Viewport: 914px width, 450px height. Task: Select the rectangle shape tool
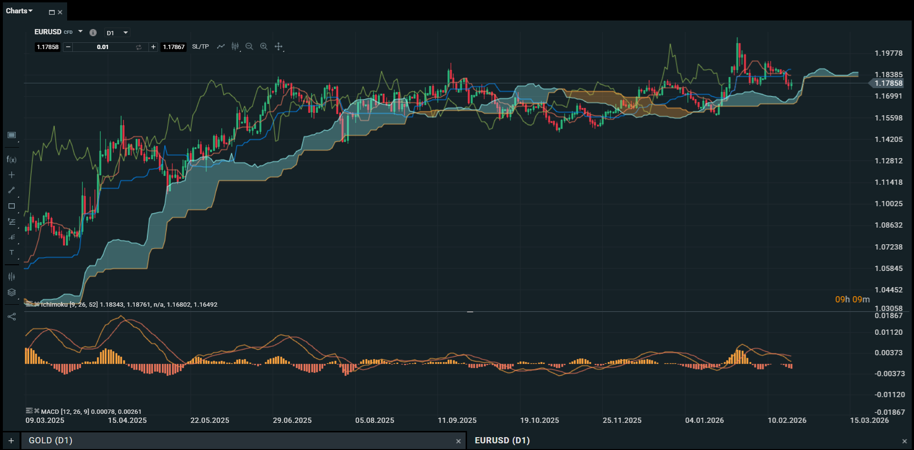point(12,206)
